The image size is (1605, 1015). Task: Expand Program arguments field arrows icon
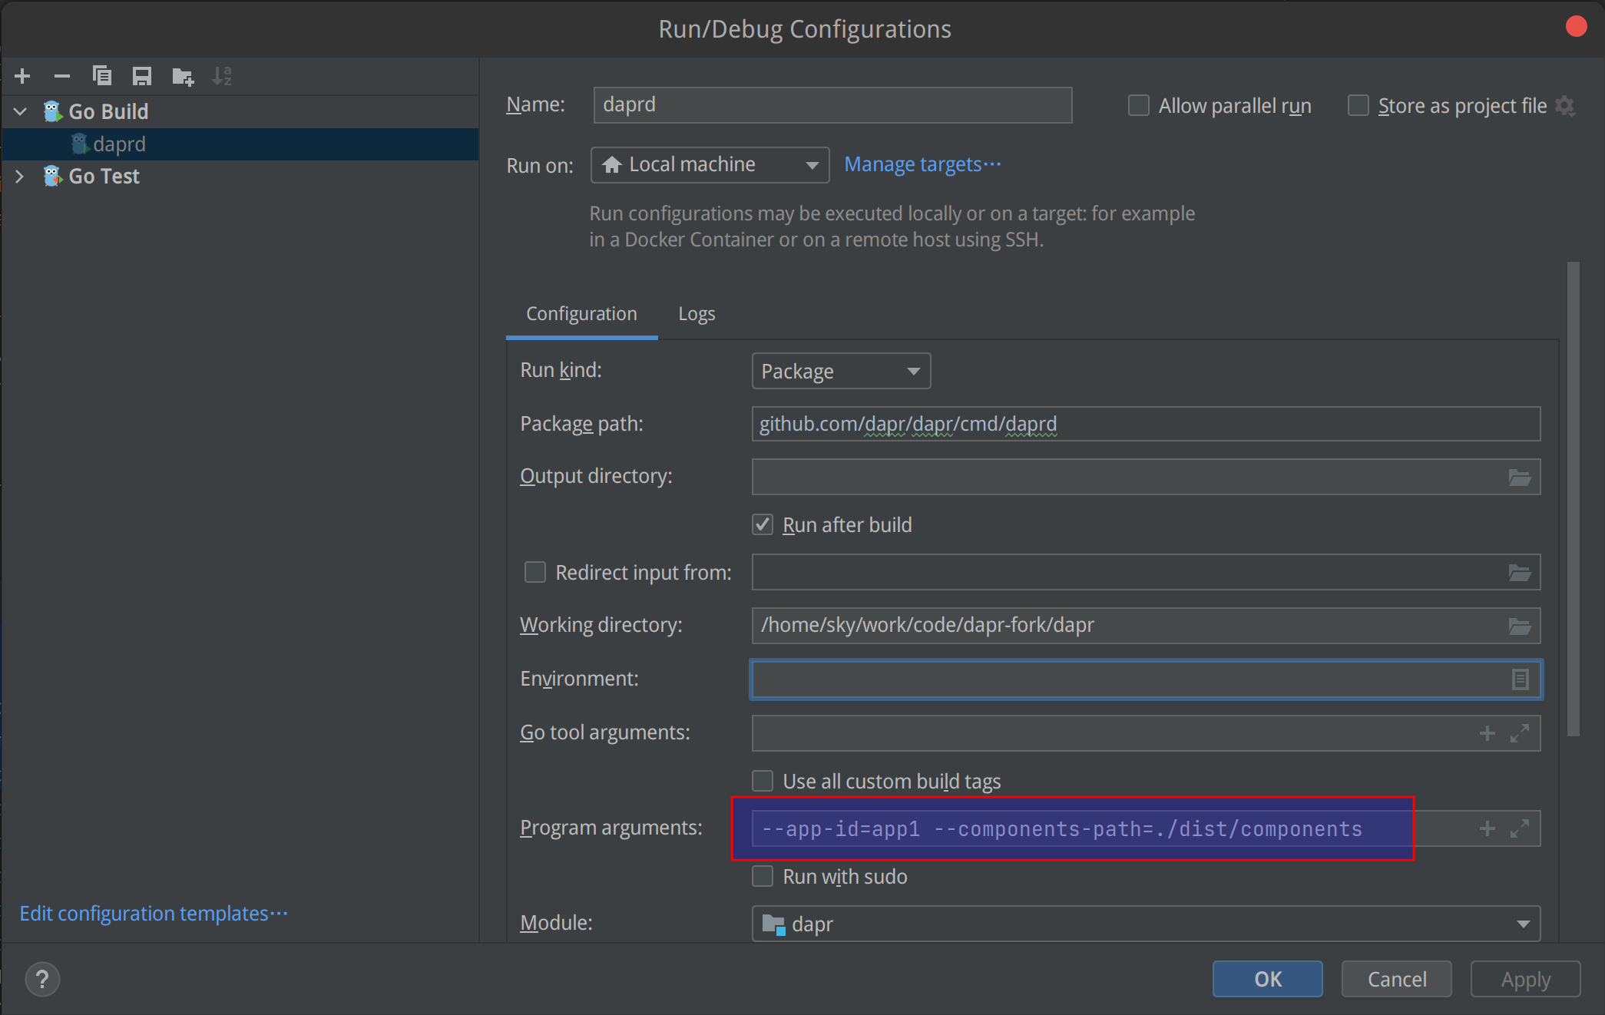[1519, 829]
